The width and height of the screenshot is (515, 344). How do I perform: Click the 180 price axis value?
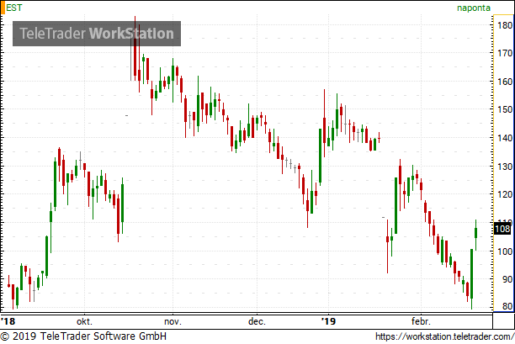(505, 25)
